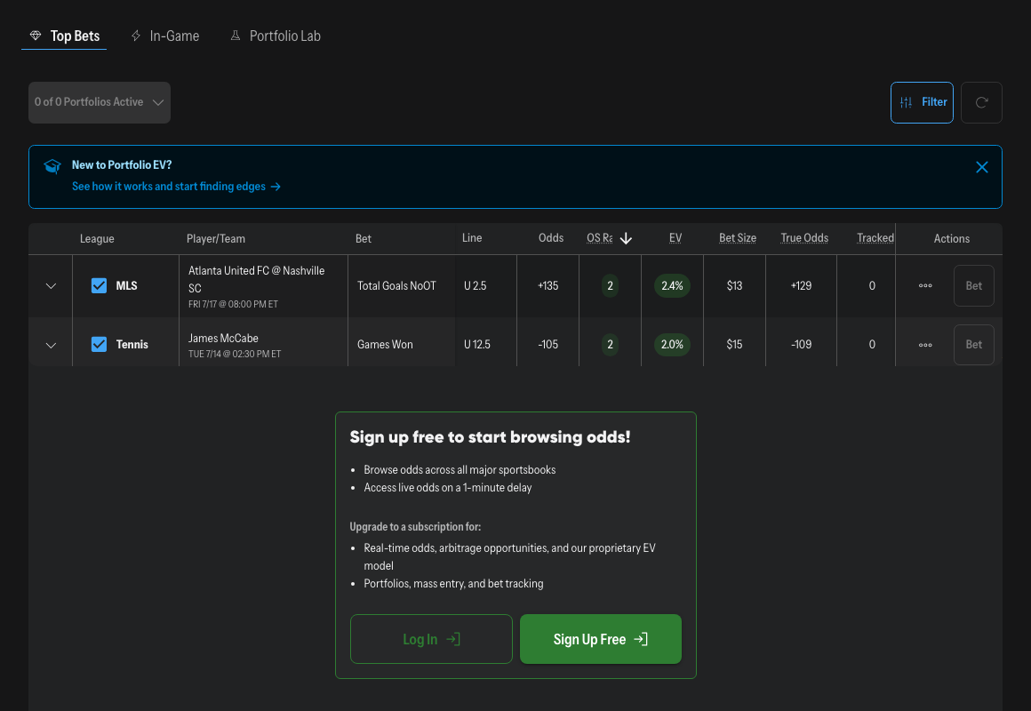Image resolution: width=1031 pixels, height=711 pixels.
Task: Select Atlanta United FC @ Nashville SC
Action: pos(257,280)
